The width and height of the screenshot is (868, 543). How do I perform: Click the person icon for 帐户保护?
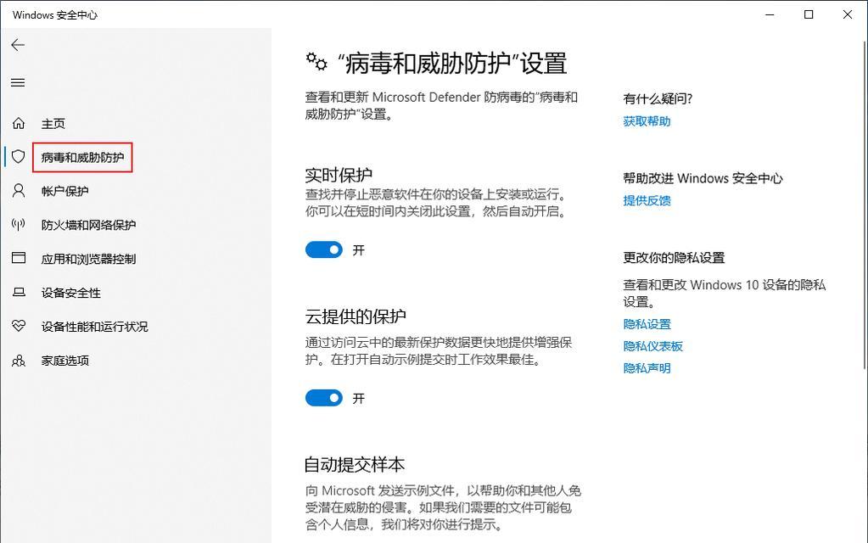(x=19, y=191)
